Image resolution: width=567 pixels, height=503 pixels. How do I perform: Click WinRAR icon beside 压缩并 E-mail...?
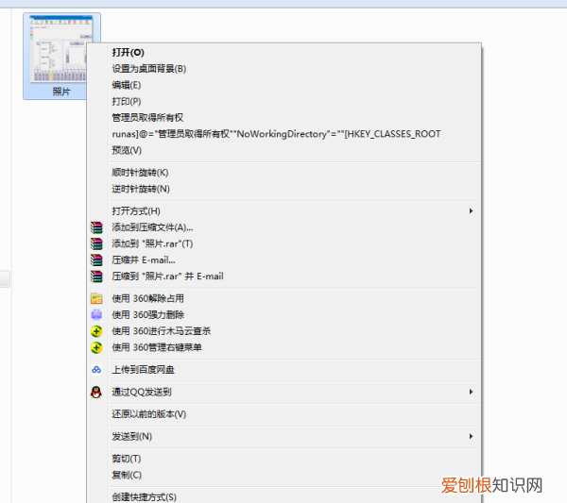pos(96,260)
